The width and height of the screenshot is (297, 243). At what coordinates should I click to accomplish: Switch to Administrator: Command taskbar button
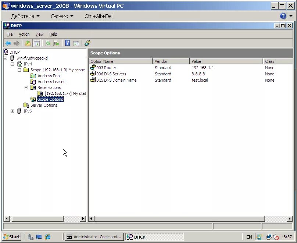(x=94, y=237)
